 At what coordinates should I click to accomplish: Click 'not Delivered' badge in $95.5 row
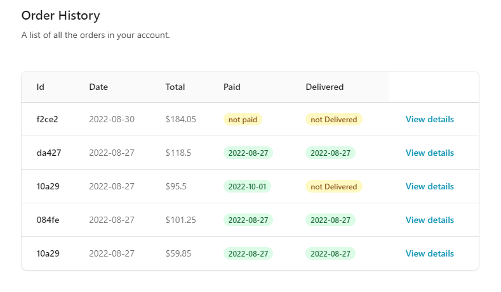[333, 186]
